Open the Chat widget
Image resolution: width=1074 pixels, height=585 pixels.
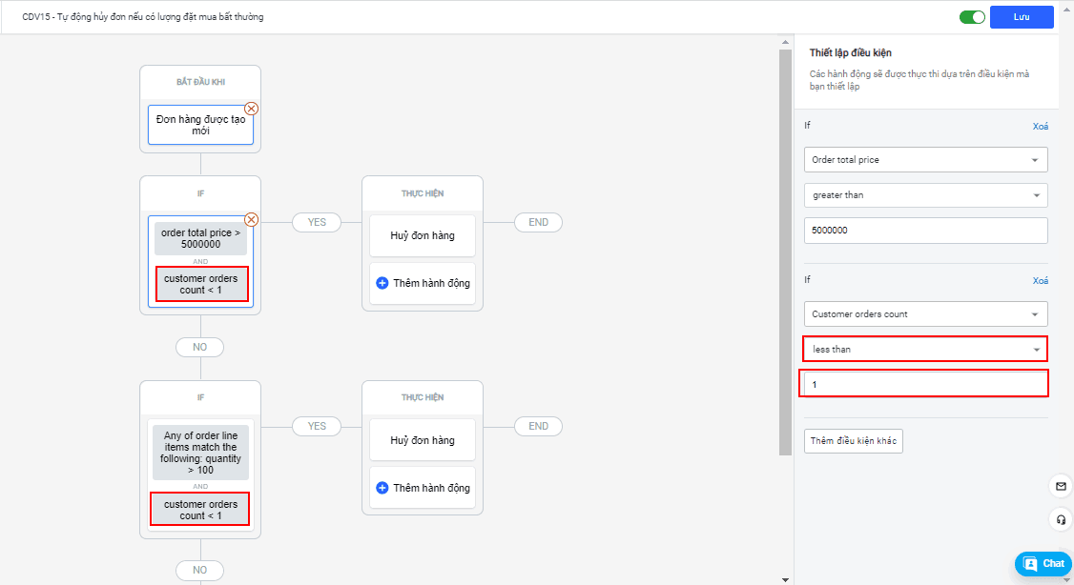coord(1043,563)
